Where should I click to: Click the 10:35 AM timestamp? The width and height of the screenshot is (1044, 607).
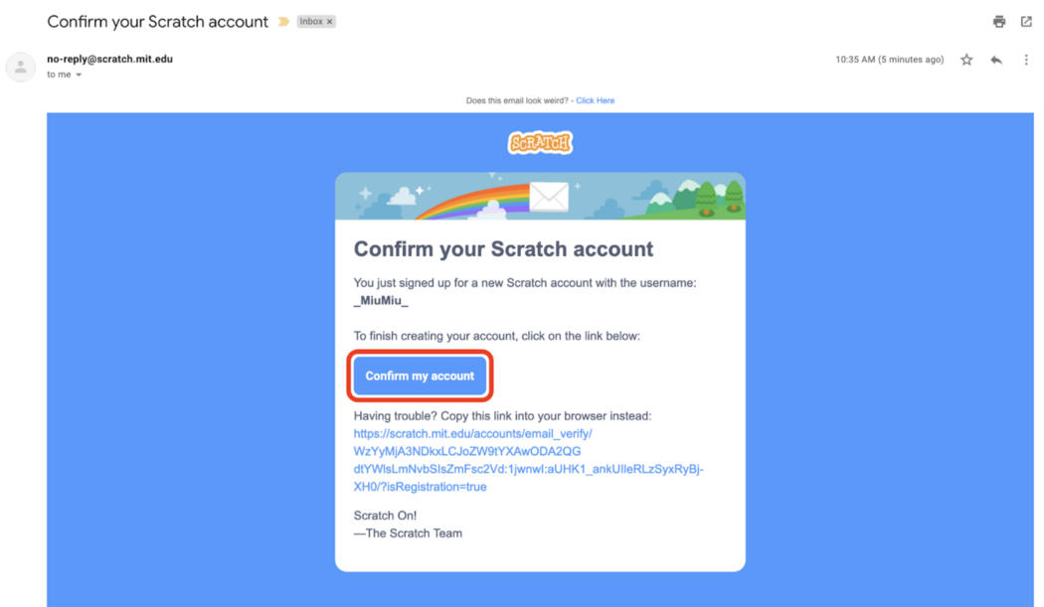[x=889, y=60]
